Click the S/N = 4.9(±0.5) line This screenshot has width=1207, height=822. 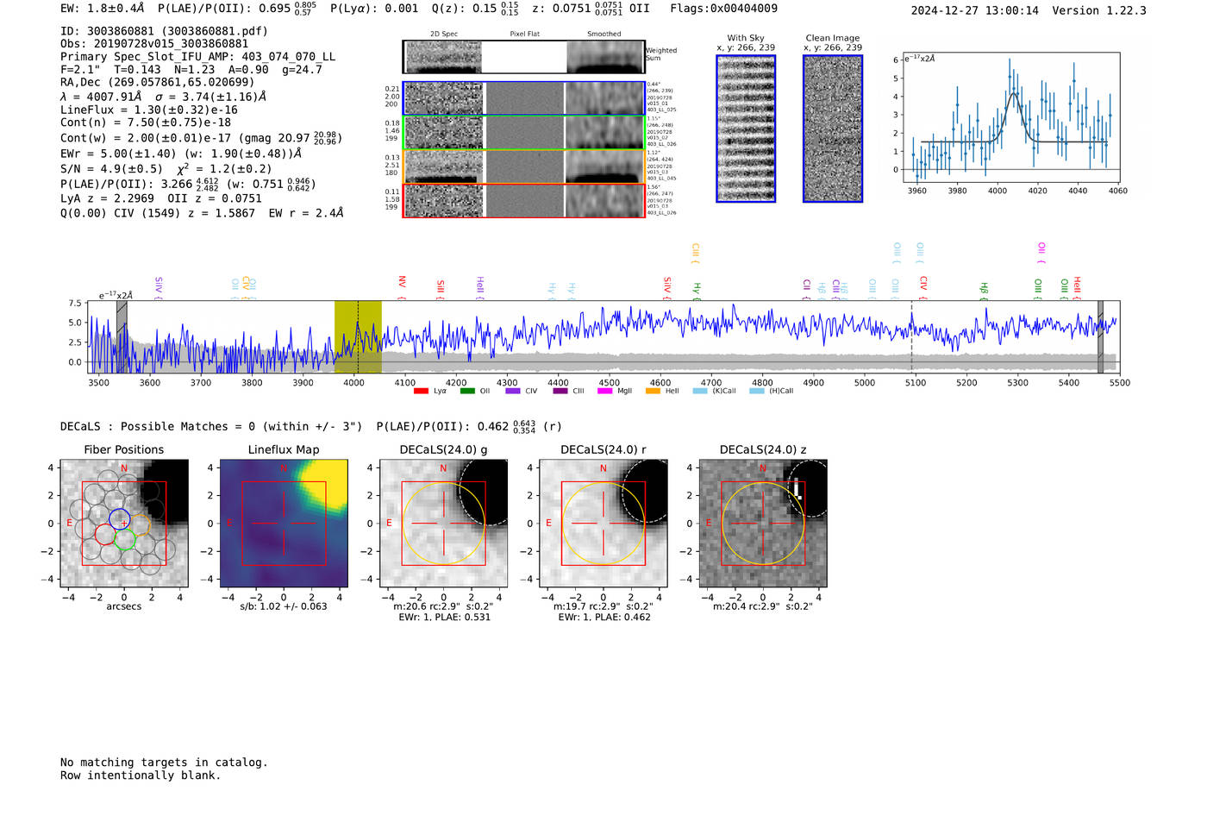pos(111,169)
